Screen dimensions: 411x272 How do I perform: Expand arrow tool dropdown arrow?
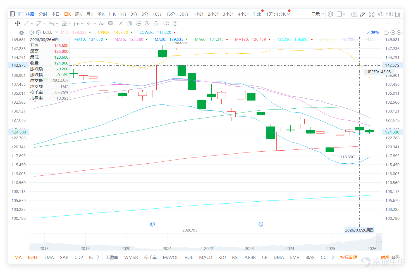click(x=95, y=23)
